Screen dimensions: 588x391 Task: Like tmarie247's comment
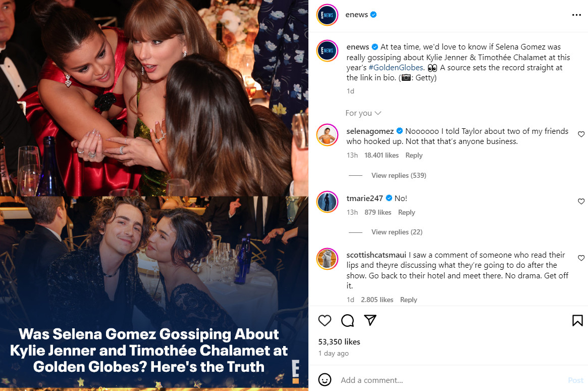coord(581,202)
